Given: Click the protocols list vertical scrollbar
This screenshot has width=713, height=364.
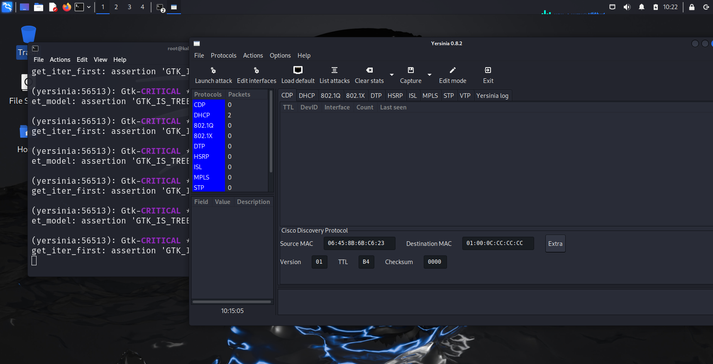Looking at the screenshot, I should (x=271, y=133).
